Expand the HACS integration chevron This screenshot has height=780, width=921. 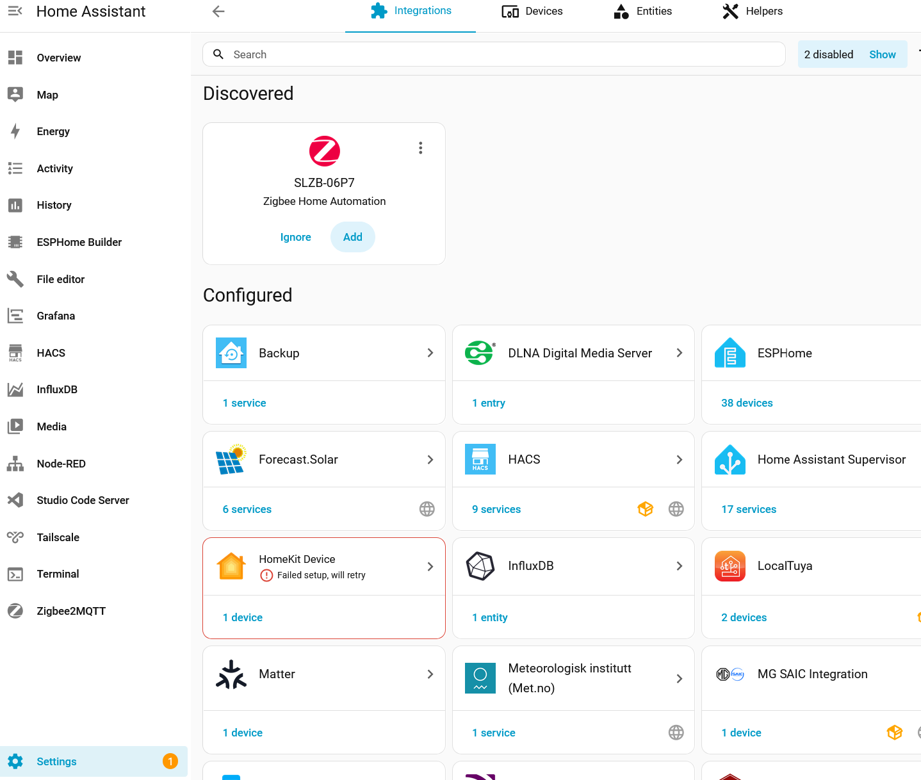(x=680, y=460)
